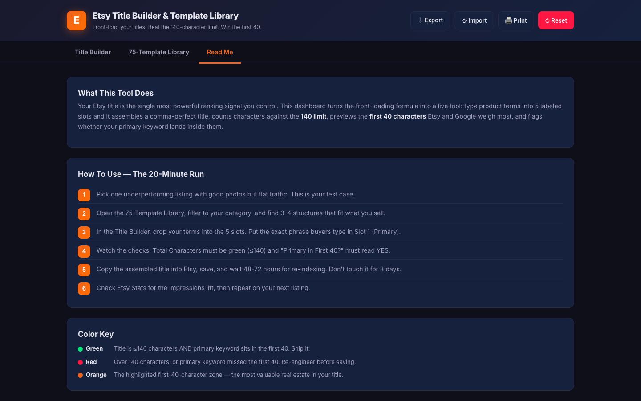Click the "Title is ≤140 characters" description
The height and width of the screenshot is (401, 641).
coord(212,348)
